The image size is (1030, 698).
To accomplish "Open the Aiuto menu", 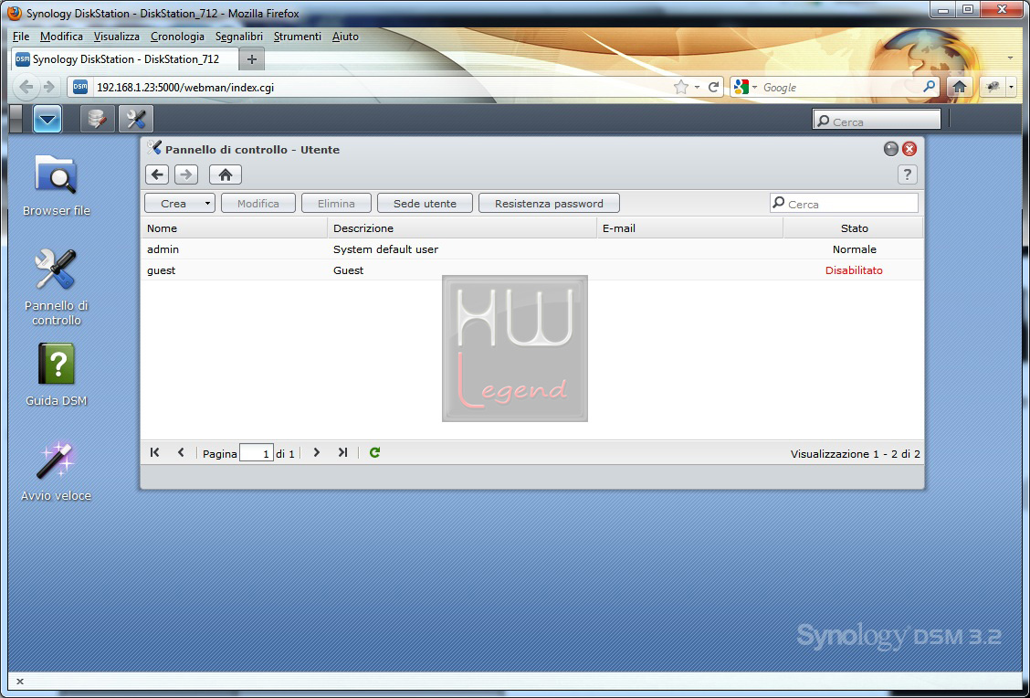I will [345, 37].
